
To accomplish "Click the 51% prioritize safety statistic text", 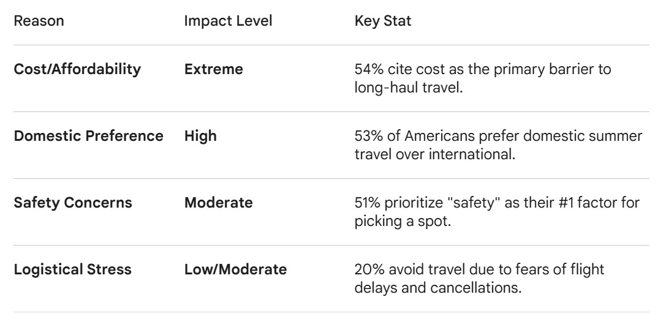I will pyautogui.click(x=497, y=211).
